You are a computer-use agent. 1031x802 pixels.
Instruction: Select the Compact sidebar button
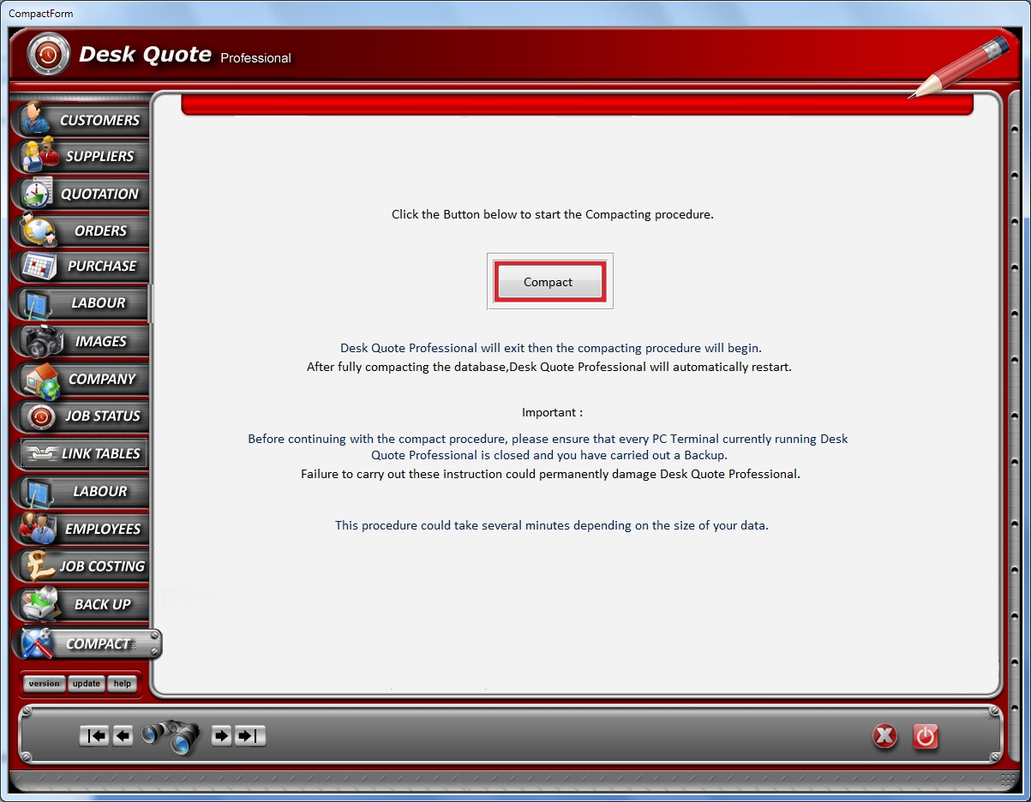(87, 643)
